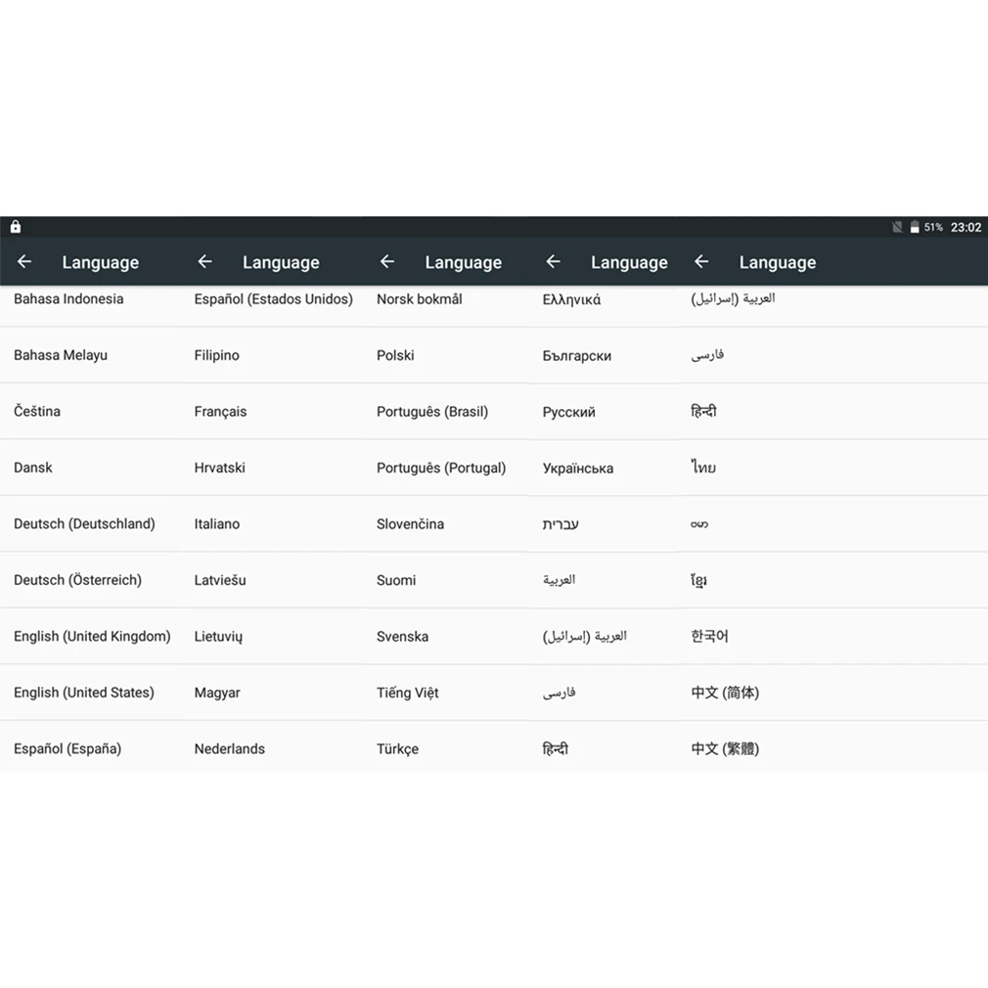Select English (United Kingdom)

pos(92,637)
